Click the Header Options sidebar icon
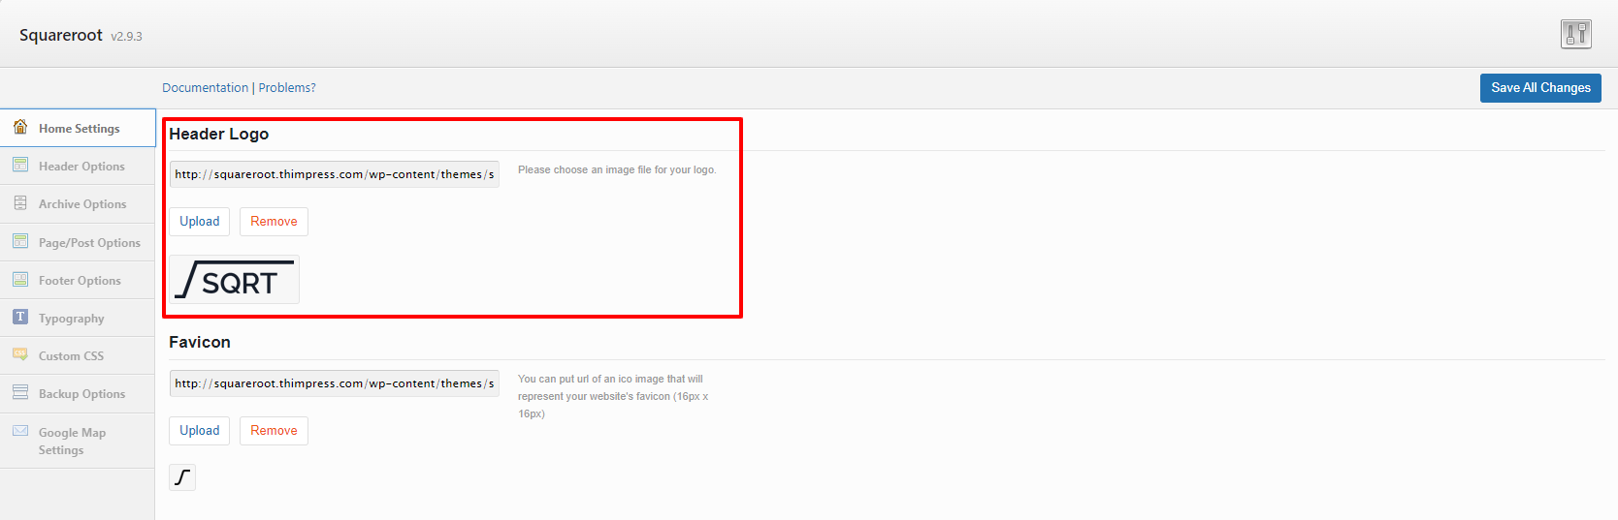Screen dimensions: 1618x520 (20, 165)
